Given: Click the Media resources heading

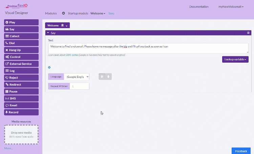Looking at the screenshot, I should [21, 122].
